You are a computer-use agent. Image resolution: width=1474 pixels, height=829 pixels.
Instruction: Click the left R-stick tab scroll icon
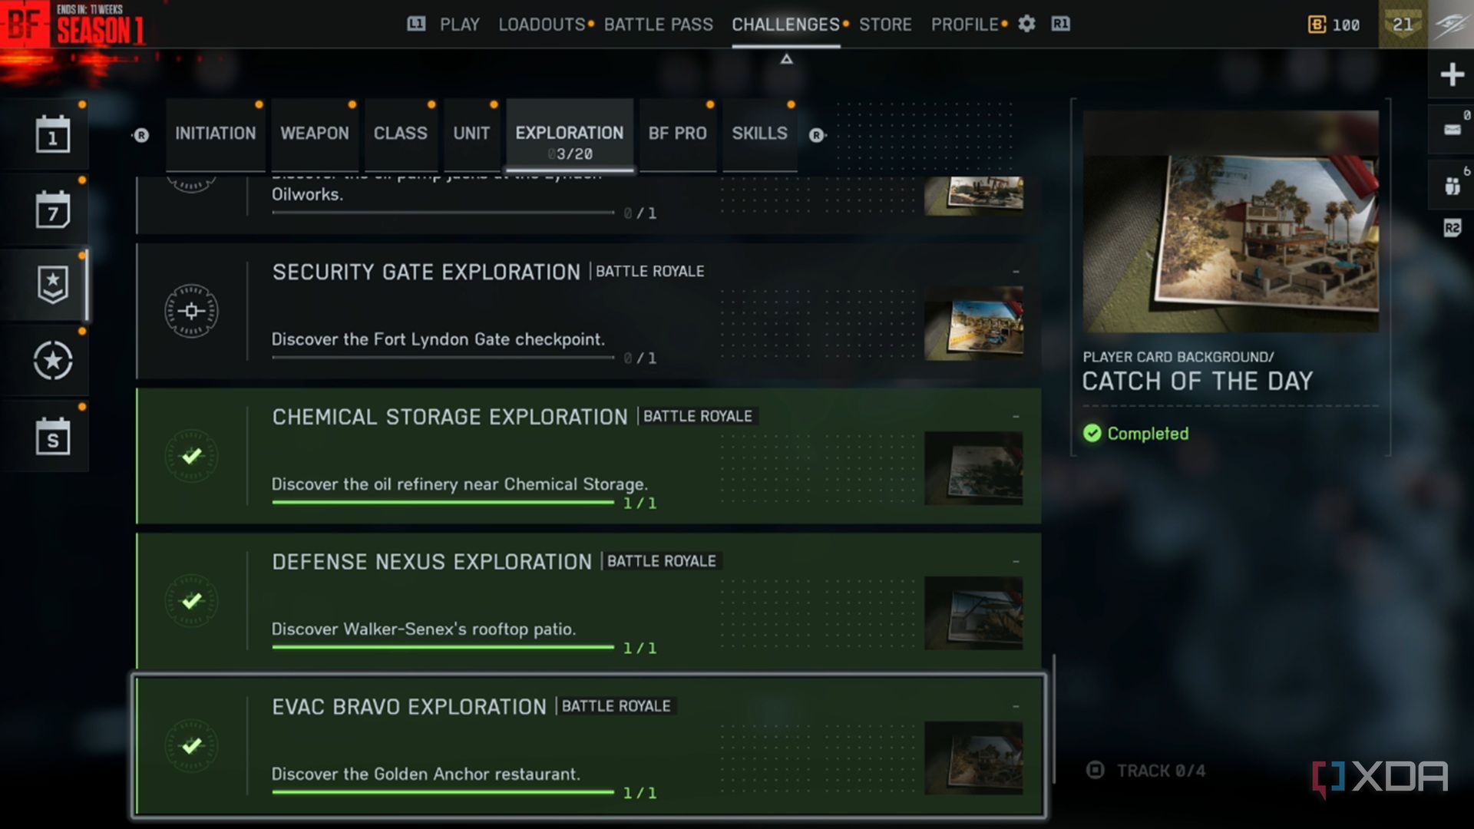click(x=141, y=135)
